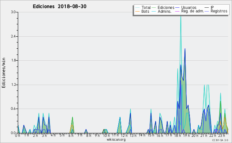Click the 0.0 y-axis value

click(13, 133)
